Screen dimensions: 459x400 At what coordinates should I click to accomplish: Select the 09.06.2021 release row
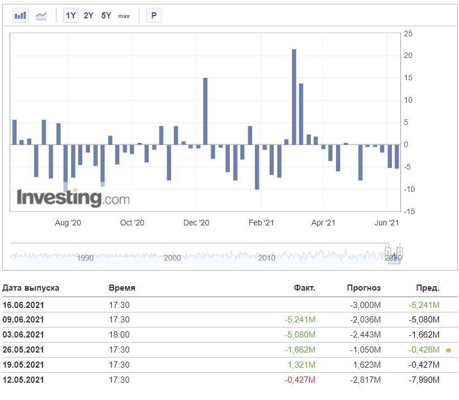point(230,320)
